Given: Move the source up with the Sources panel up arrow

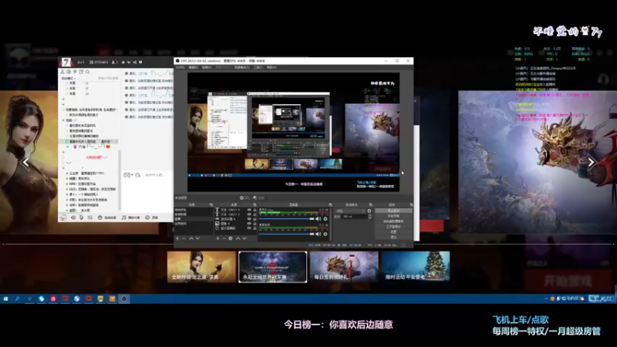Looking at the screenshot, I should click(x=238, y=238).
